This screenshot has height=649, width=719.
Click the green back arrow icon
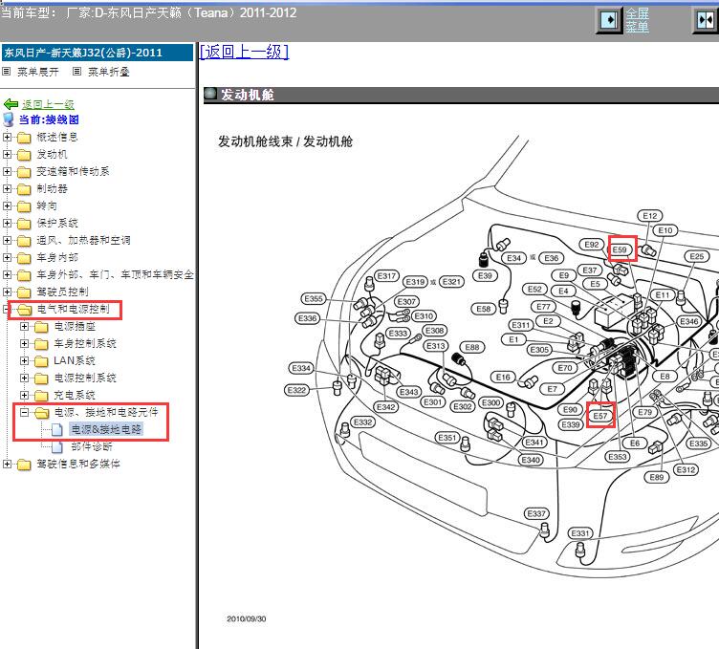[x=11, y=104]
